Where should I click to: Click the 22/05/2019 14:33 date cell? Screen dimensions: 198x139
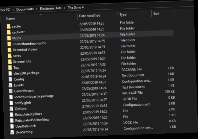(93, 65)
